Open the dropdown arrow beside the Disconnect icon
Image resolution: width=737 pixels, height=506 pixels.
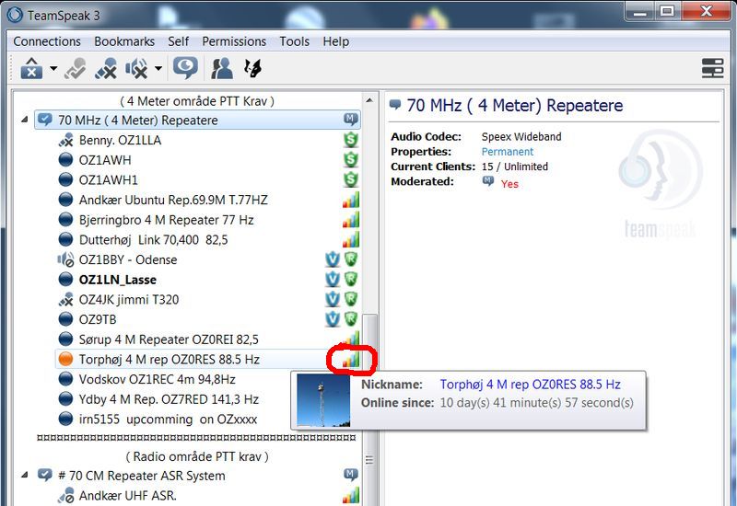coord(53,68)
